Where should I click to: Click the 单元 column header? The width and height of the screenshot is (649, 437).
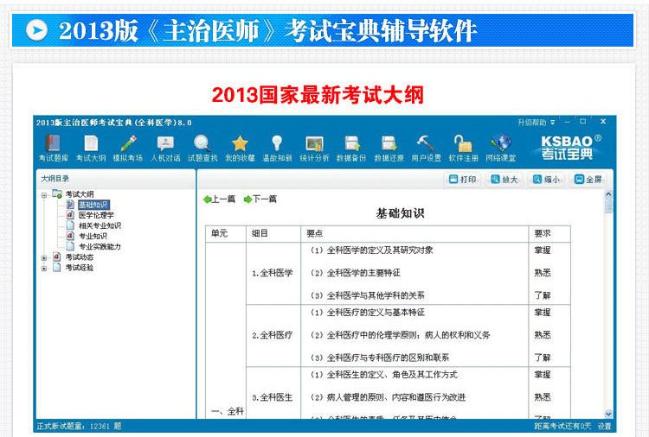pyautogui.click(x=226, y=234)
